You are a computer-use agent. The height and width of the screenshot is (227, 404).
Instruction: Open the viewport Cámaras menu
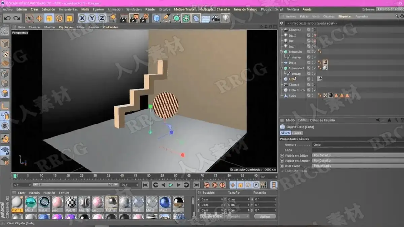(x=35, y=27)
